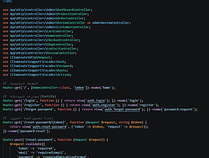Image resolution: width=209 pixels, height=158 pixels.
Task: Click the AdminReviewController alias text
Action: (x=111, y=23)
